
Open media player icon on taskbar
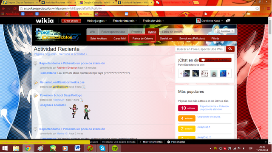click(65, 148)
